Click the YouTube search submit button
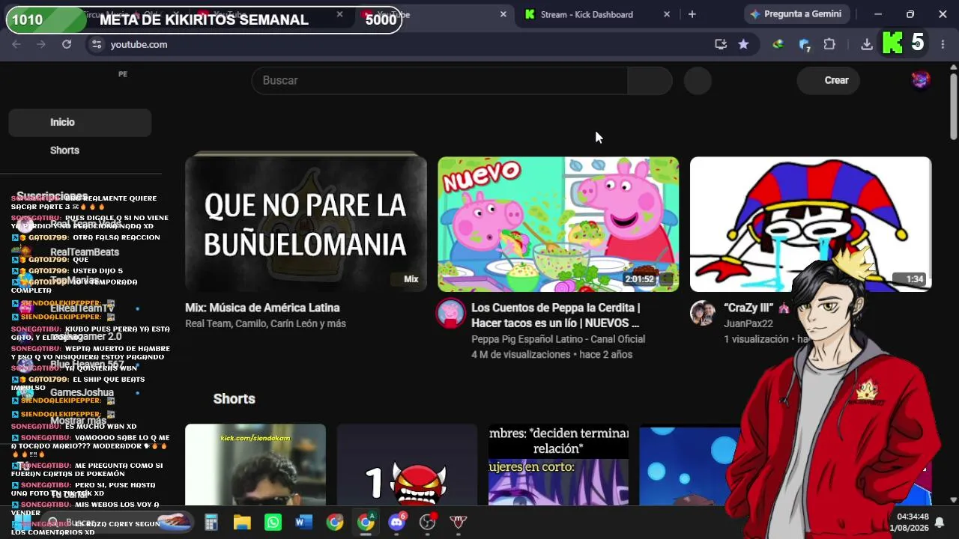 (650, 80)
